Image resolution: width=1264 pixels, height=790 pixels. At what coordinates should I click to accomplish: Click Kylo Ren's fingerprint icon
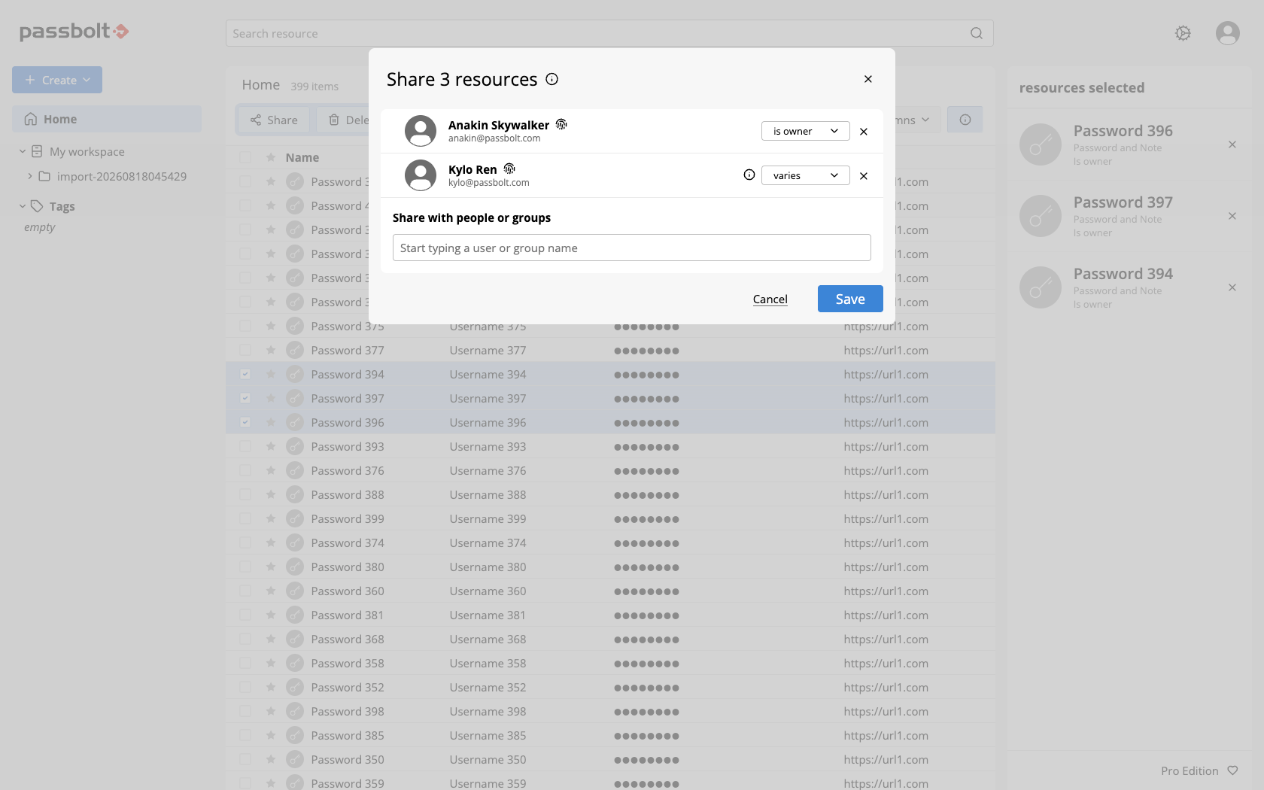click(x=509, y=169)
